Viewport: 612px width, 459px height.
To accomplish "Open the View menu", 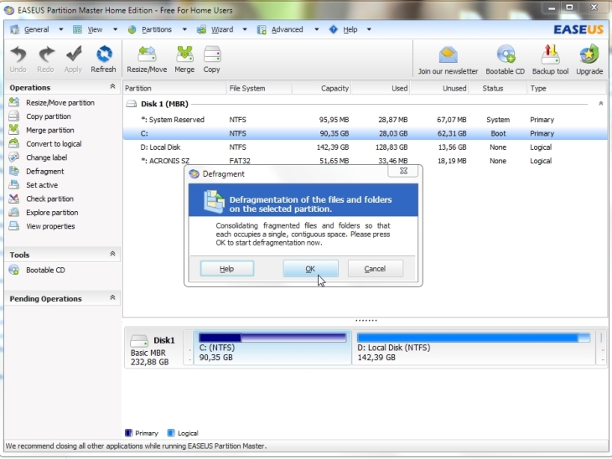I will (95, 29).
